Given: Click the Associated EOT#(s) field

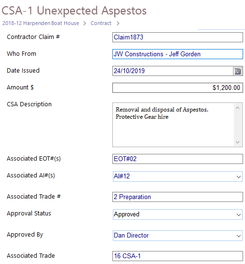Looking at the screenshot, I should 177,159.
